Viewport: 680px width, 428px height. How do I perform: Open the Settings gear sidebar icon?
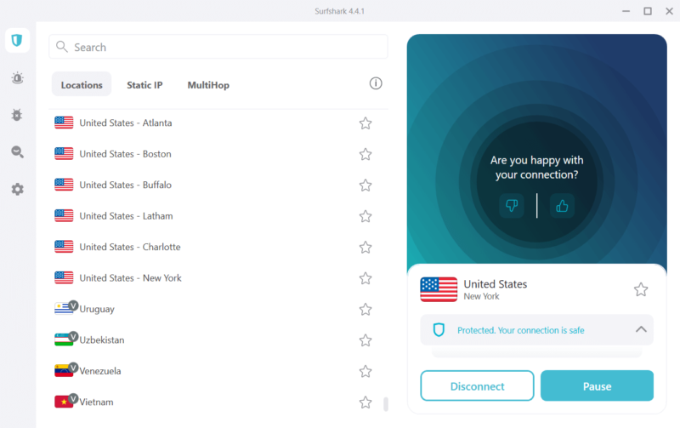pos(17,189)
